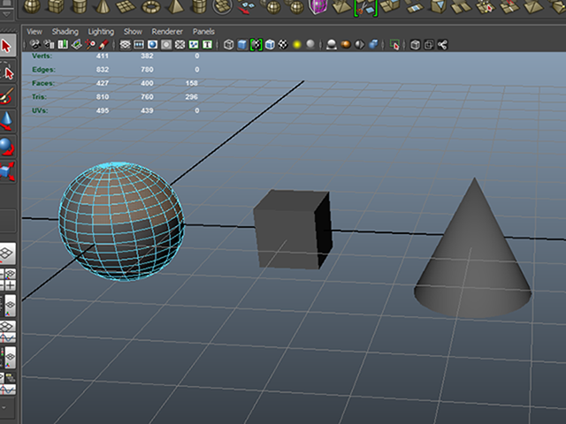Open the Show panel menu
The width and height of the screenshot is (566, 424).
[x=133, y=32]
